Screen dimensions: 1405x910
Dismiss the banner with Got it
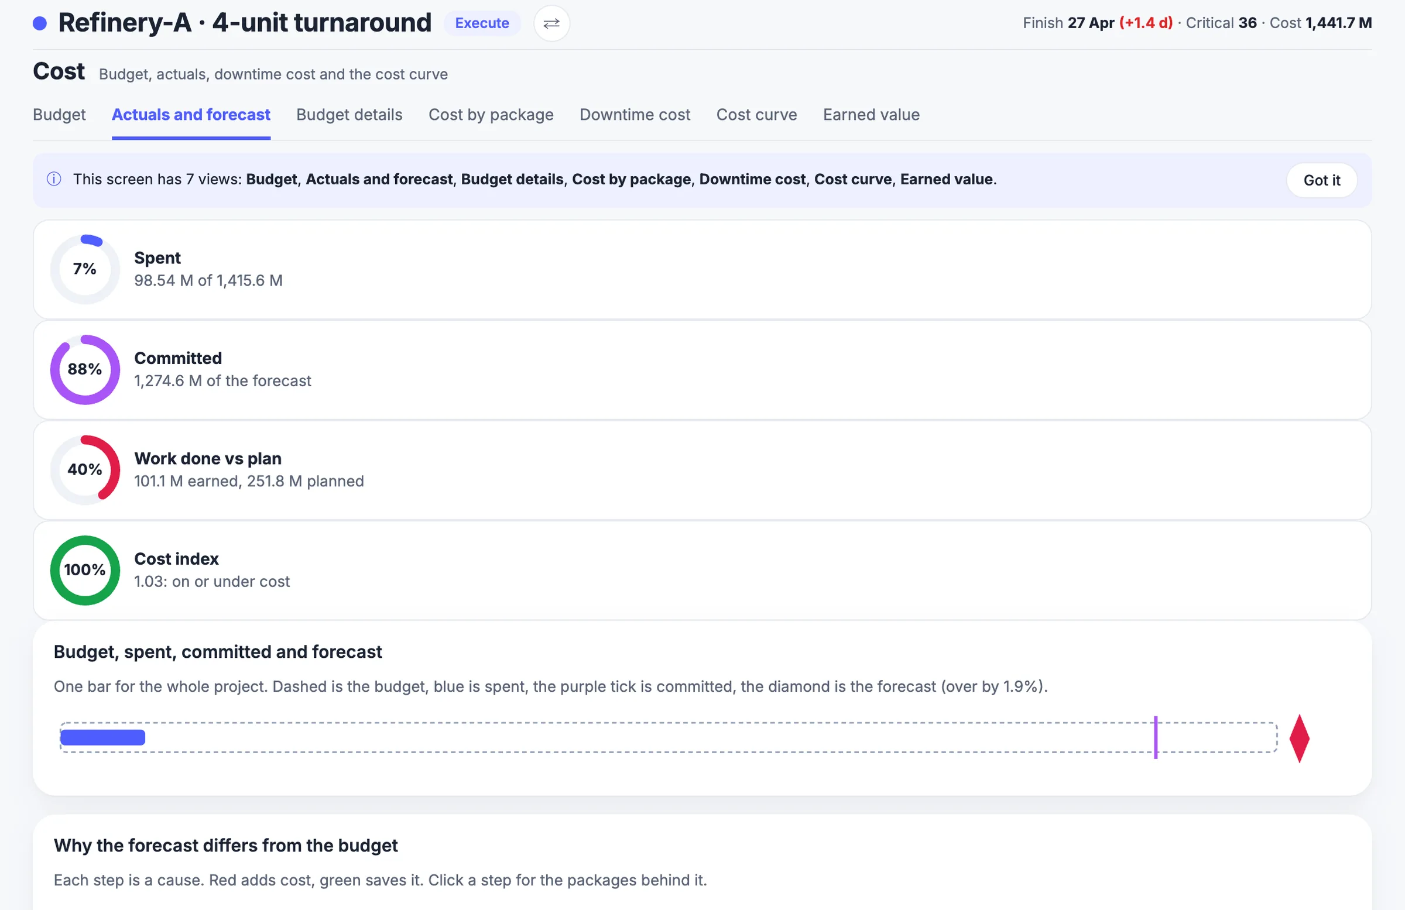coord(1322,180)
